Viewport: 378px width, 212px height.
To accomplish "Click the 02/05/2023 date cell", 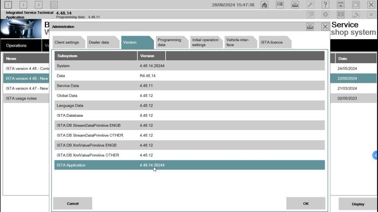I will coord(347,98).
